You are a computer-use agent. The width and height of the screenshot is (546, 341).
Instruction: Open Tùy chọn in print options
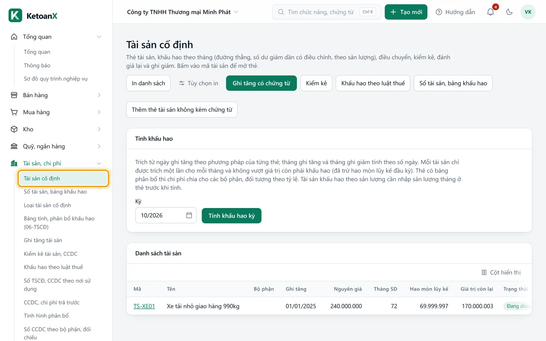click(x=199, y=83)
